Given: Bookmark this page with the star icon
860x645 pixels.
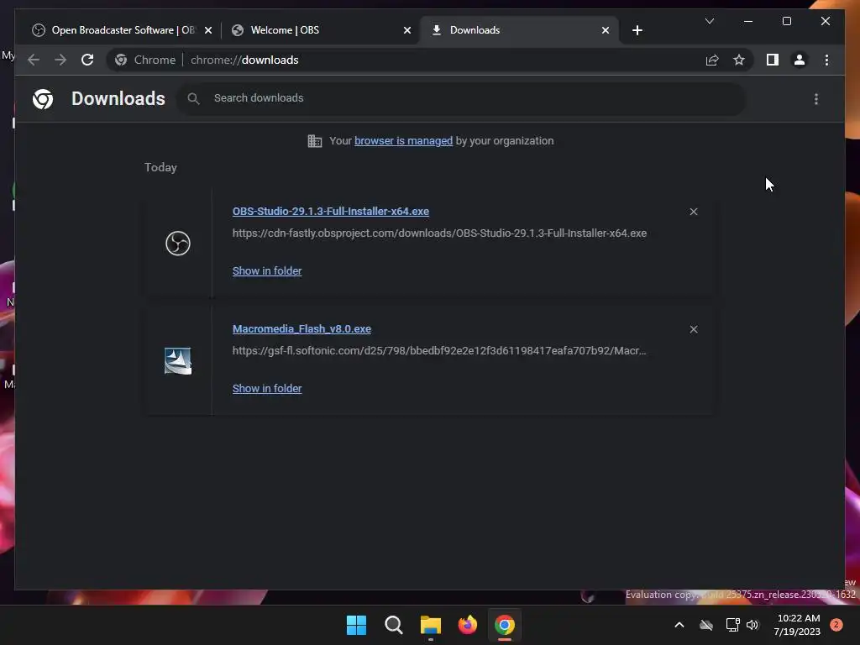Looking at the screenshot, I should click(x=739, y=60).
